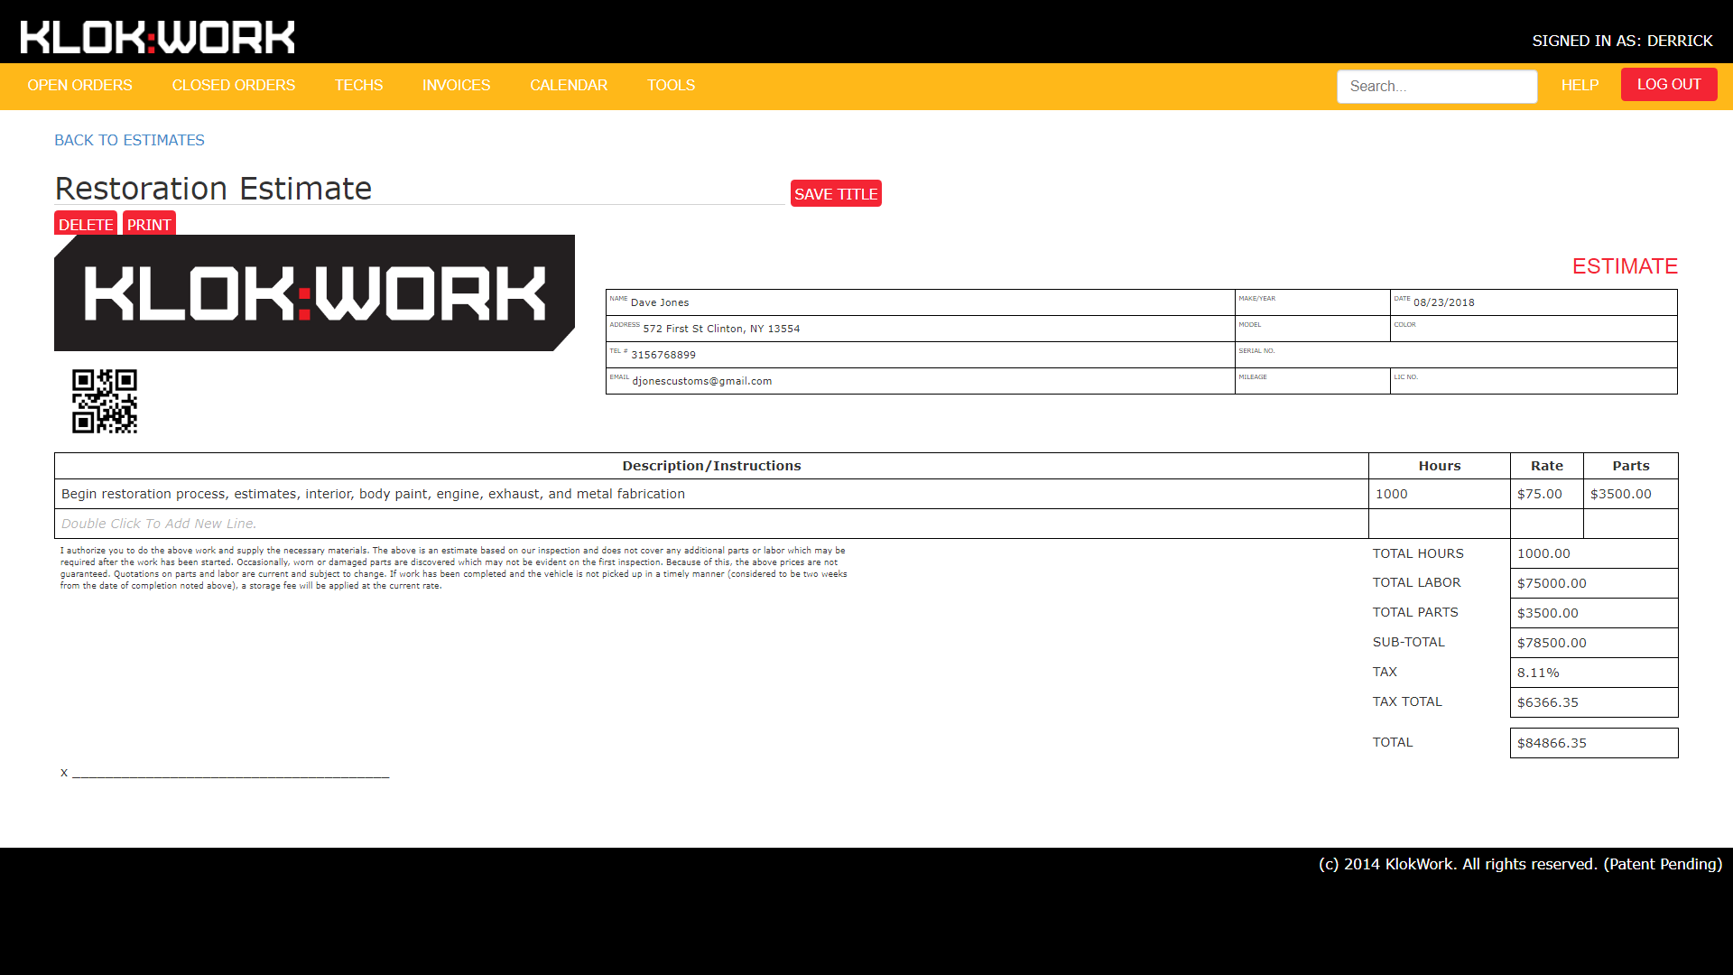
Task: Click the Total Labor value $75000.00
Action: coord(1594,583)
